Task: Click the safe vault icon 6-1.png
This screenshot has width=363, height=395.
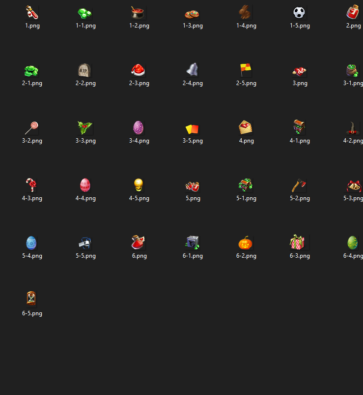Action: pos(193,243)
